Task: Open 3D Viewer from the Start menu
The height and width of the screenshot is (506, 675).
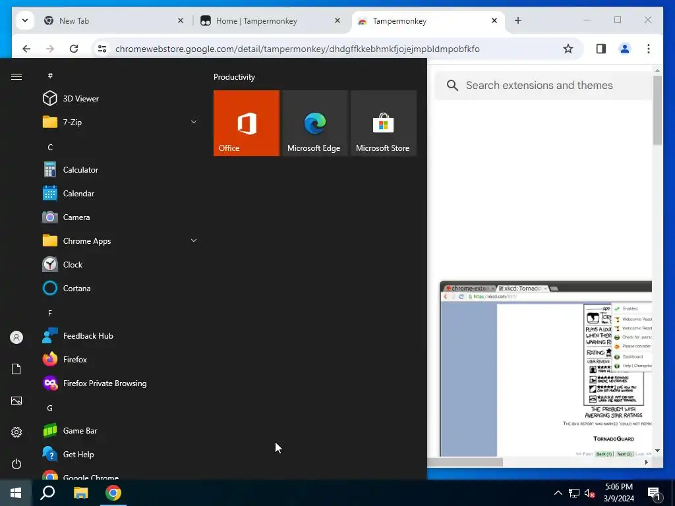Action: (121, 99)
